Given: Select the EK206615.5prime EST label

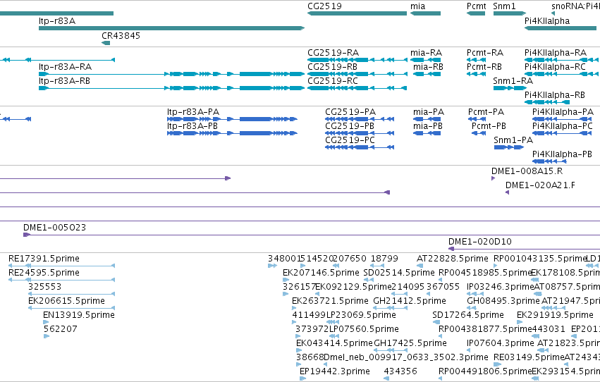Looking at the screenshot, I should [66, 301].
